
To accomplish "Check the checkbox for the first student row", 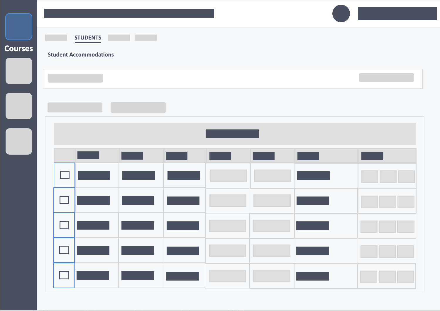I will click(x=64, y=175).
